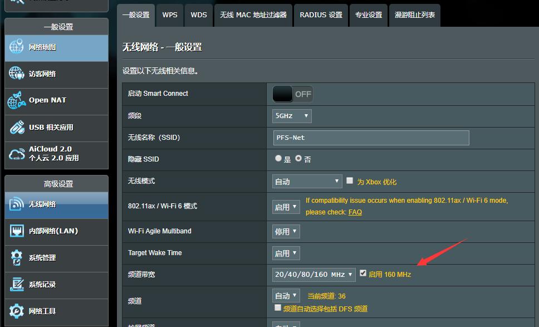Open the 频道带宽 20/40/80/160 MHz dropdown

coord(314,275)
